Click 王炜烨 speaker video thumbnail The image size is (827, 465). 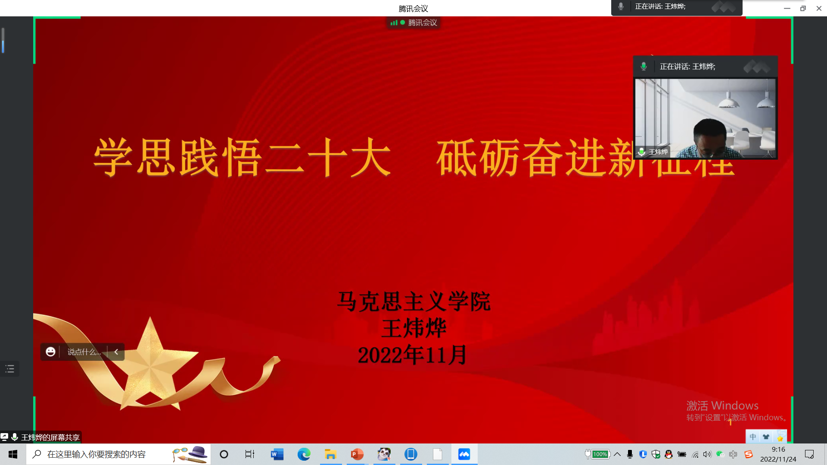[705, 118]
